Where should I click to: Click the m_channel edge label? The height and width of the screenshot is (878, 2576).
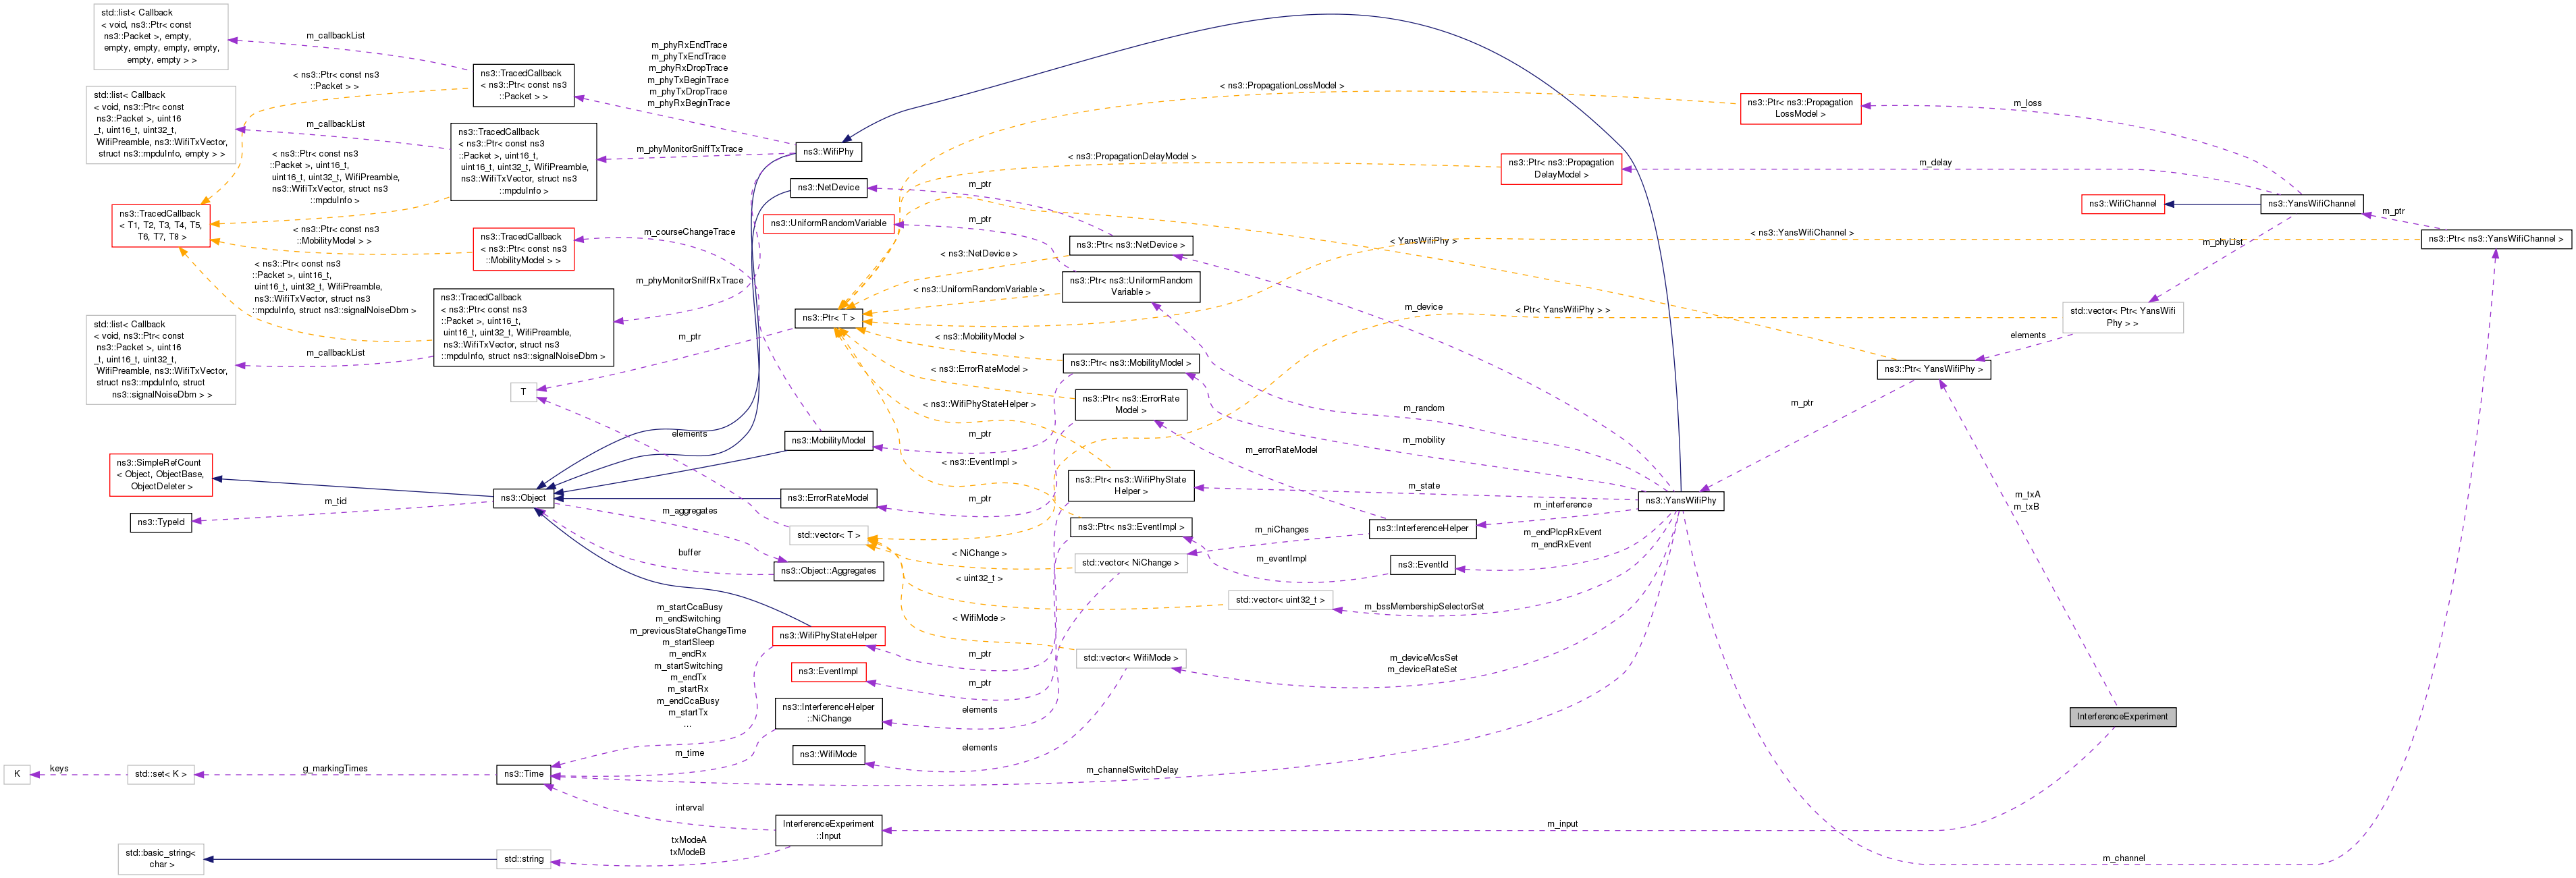[2123, 858]
